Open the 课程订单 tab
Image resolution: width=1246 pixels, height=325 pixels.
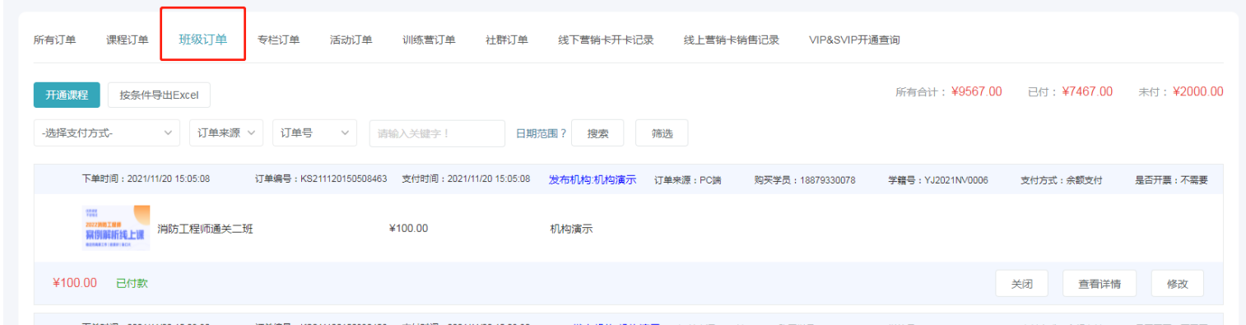[x=127, y=39]
